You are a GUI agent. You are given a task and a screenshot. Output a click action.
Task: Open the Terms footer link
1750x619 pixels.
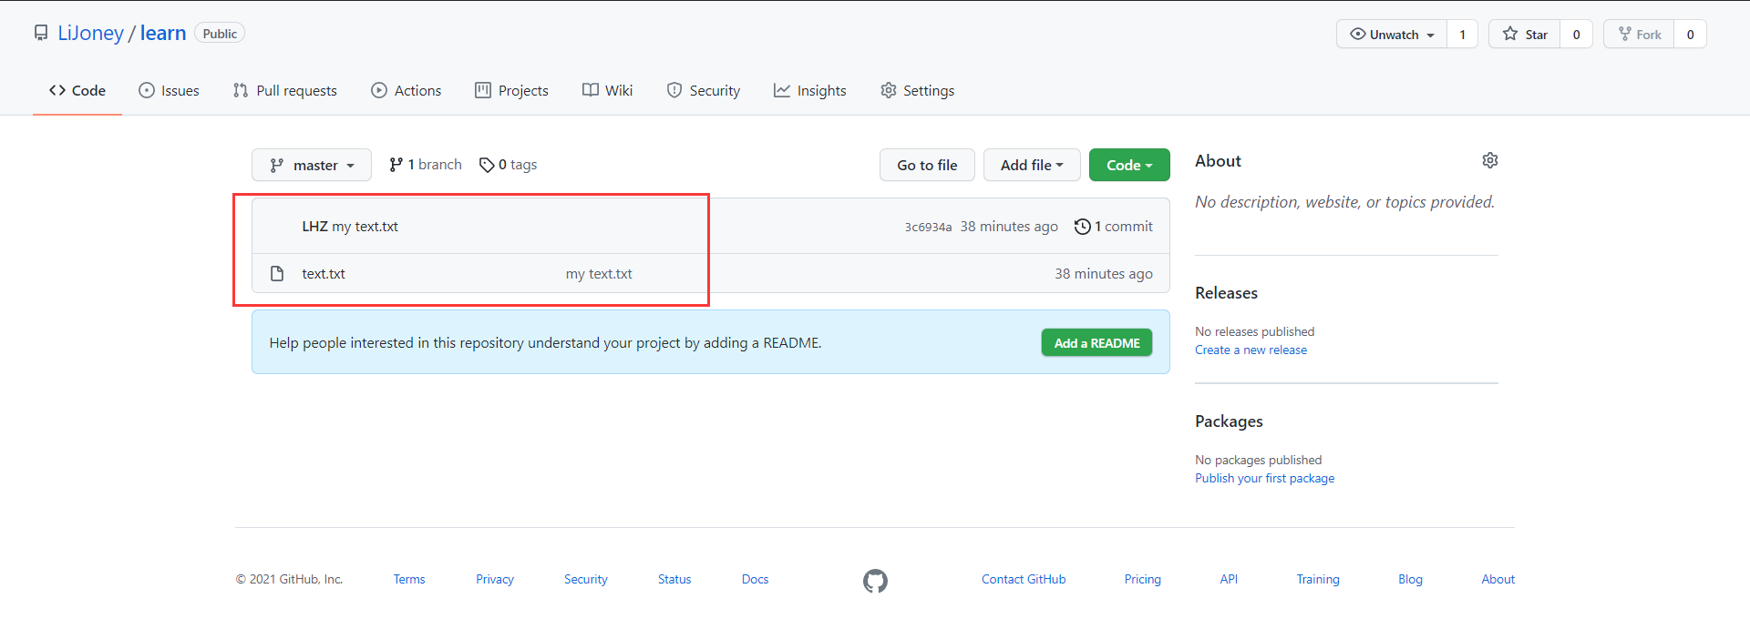click(x=409, y=580)
